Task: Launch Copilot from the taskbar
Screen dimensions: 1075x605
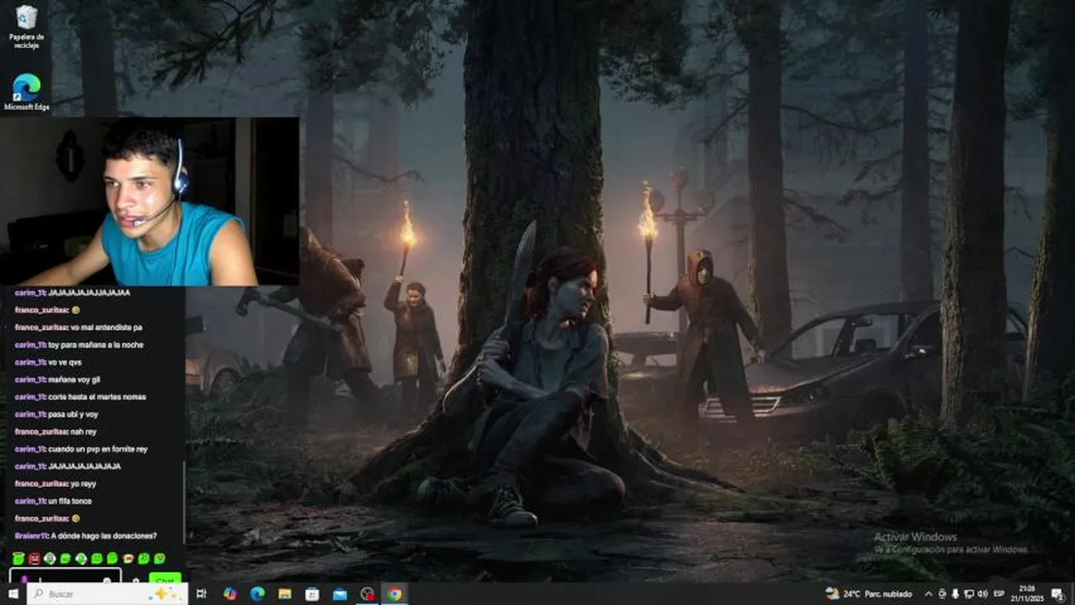Action: click(230, 594)
